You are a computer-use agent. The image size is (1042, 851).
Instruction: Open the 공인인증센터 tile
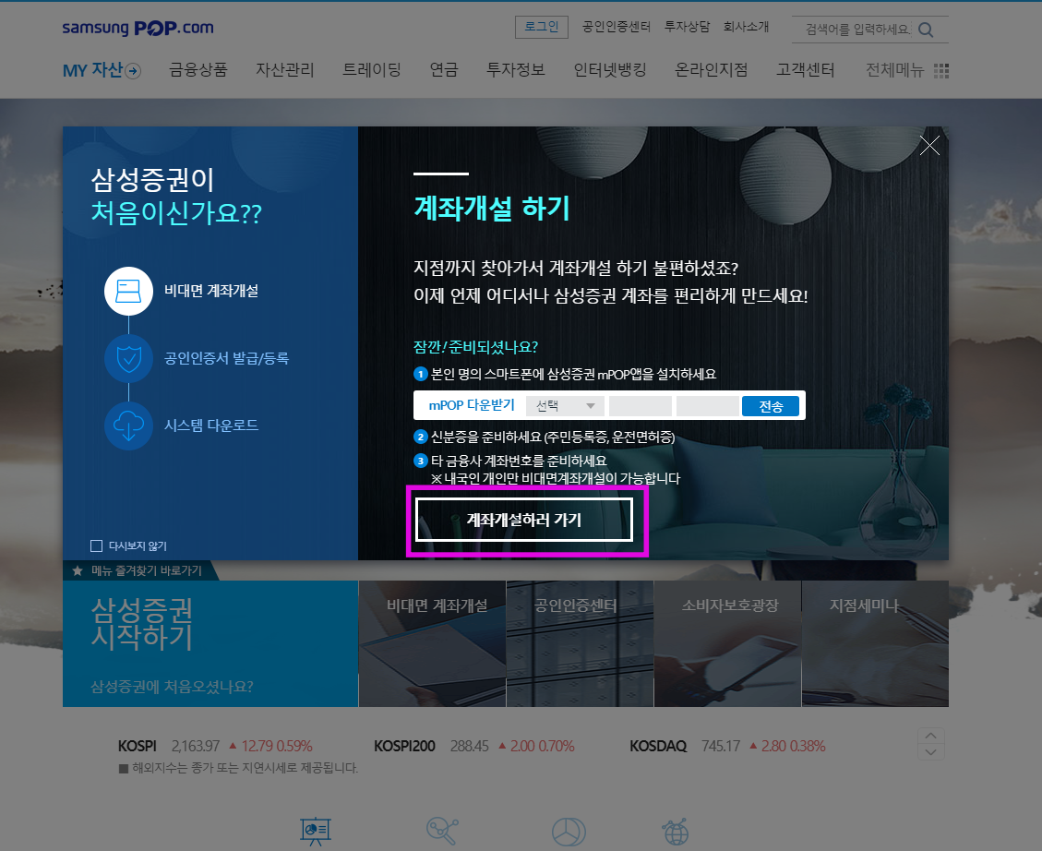581,643
